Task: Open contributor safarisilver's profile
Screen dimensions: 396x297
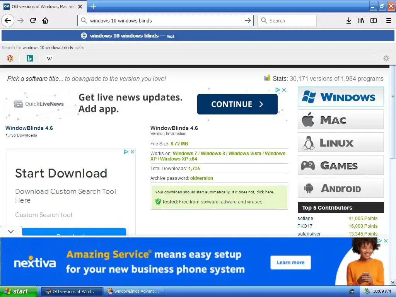Action: pyautogui.click(x=309, y=234)
